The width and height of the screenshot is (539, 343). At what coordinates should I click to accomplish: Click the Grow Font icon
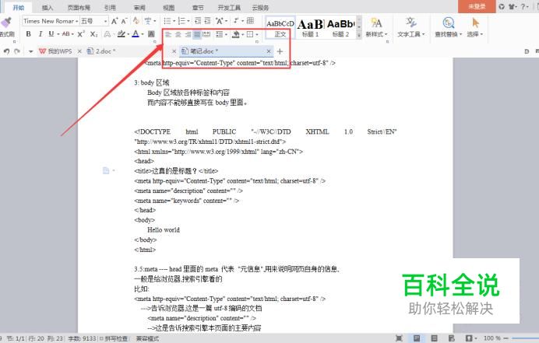pos(114,21)
